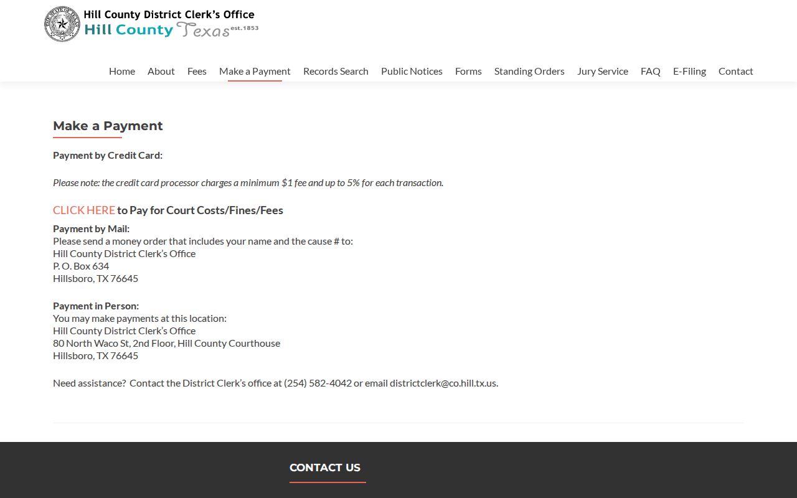Image resolution: width=797 pixels, height=498 pixels.
Task: Click the 'Payment in Person:' label
Action: coord(96,306)
